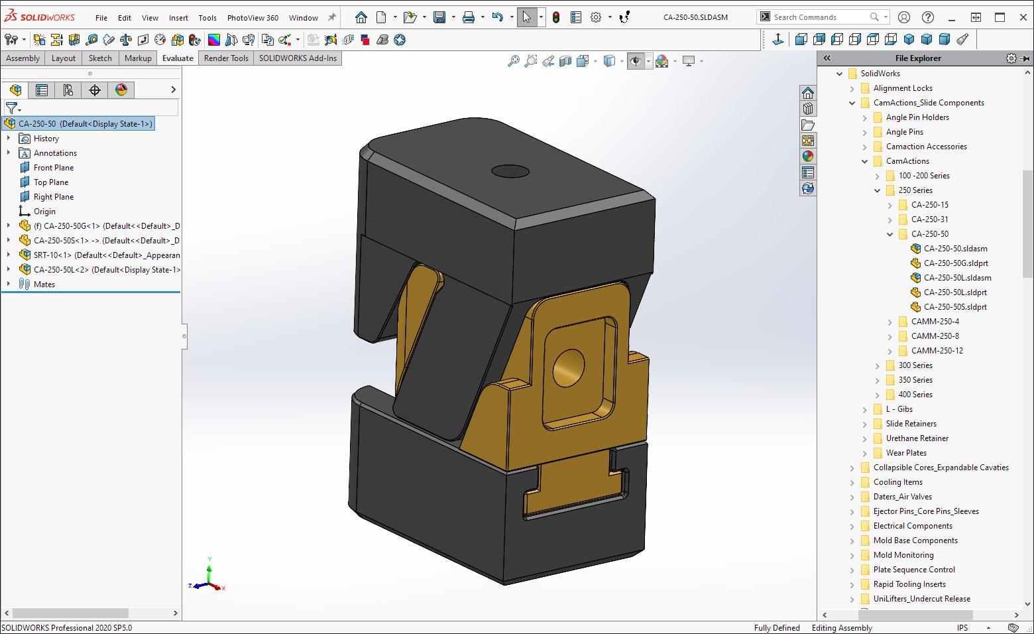Open Design Library icon in task pane
The height and width of the screenshot is (634, 1034).
[807, 108]
